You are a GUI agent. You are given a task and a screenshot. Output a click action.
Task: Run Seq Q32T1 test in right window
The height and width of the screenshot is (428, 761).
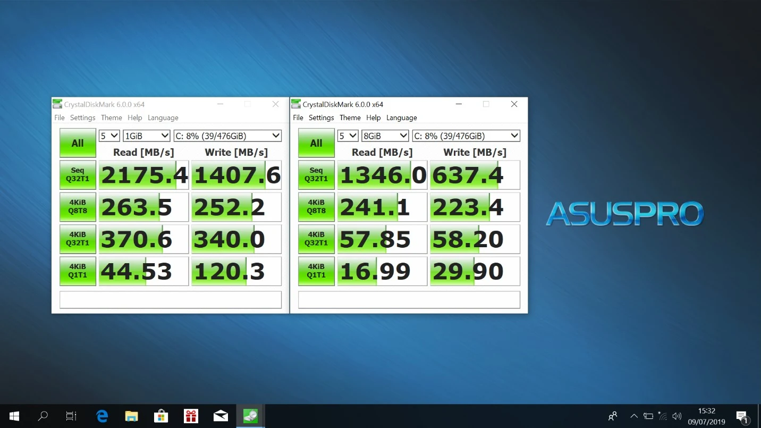click(x=316, y=175)
